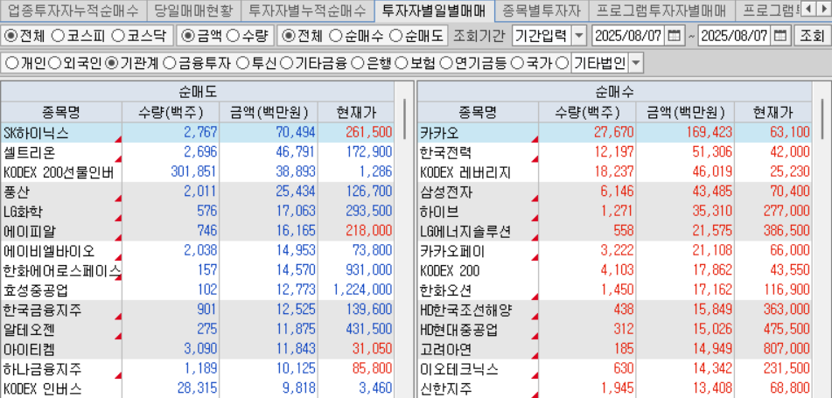This screenshot has height=398, width=832.
Task: Open start date calendar picker icon
Action: [674, 36]
